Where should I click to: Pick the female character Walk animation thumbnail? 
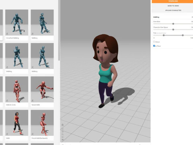17,123
